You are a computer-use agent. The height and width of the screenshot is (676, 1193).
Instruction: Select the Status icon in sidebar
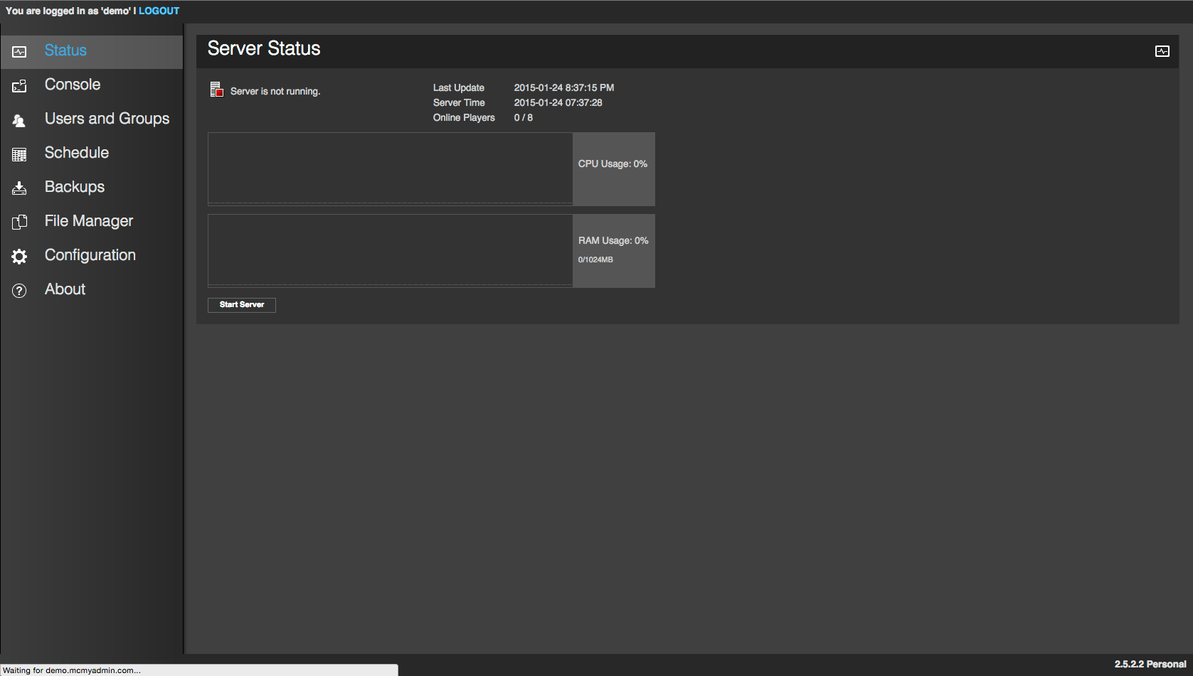(x=18, y=50)
